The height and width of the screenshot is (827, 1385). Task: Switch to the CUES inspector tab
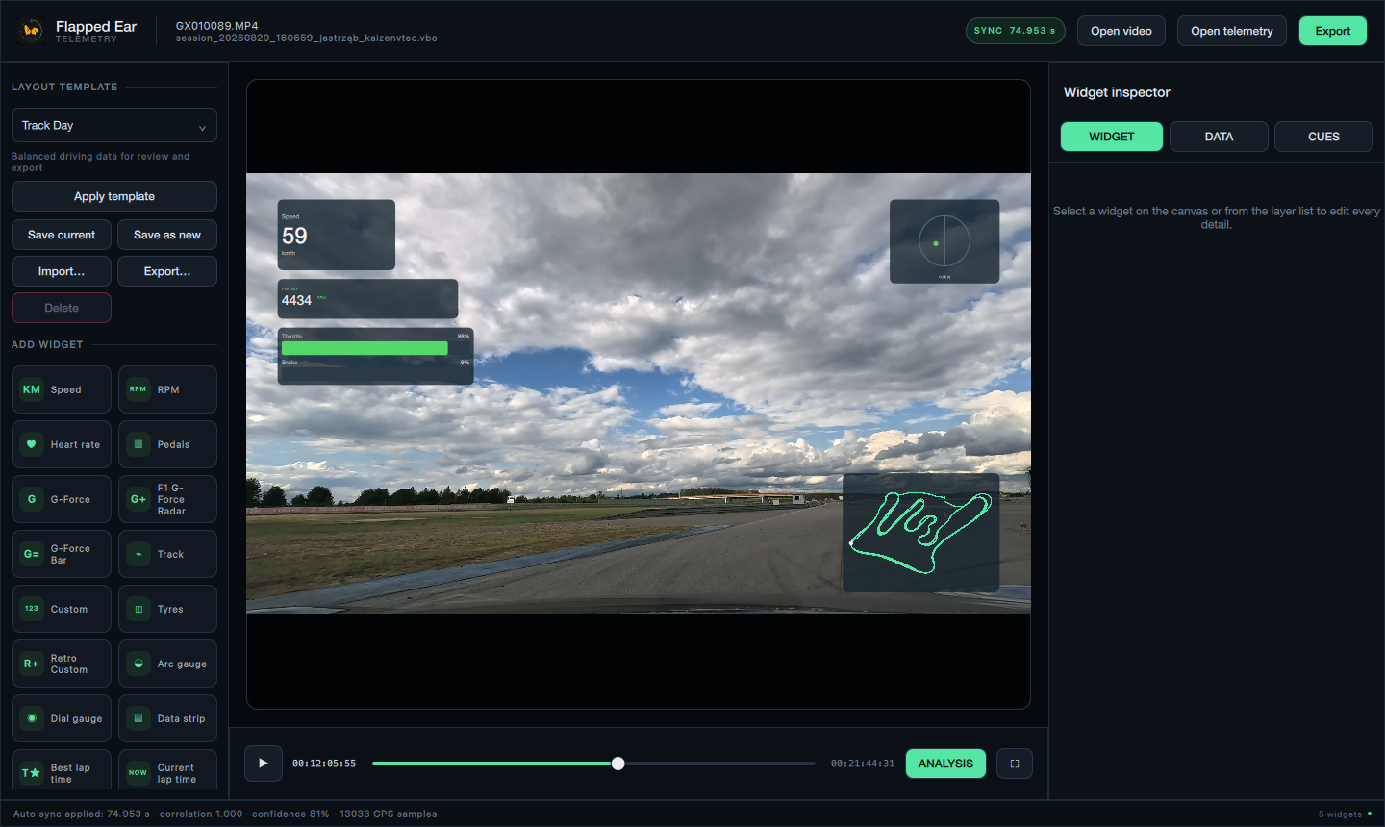pos(1323,137)
